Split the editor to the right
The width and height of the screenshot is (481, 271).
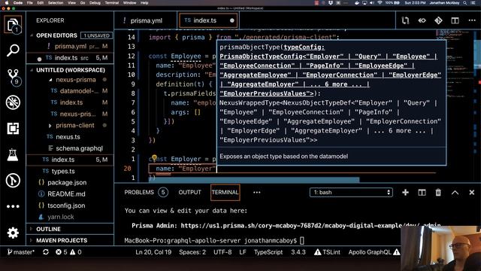tap(455, 20)
